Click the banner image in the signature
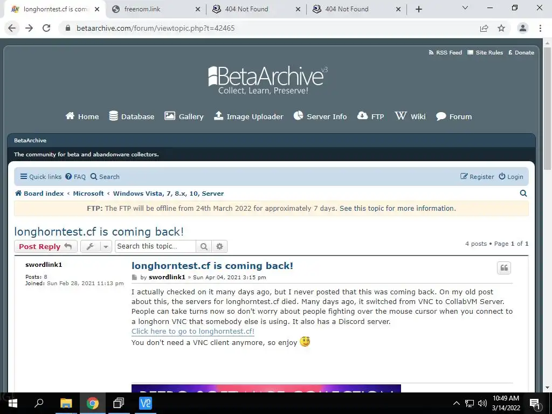Image resolution: width=552 pixels, height=414 pixels. 266,388
